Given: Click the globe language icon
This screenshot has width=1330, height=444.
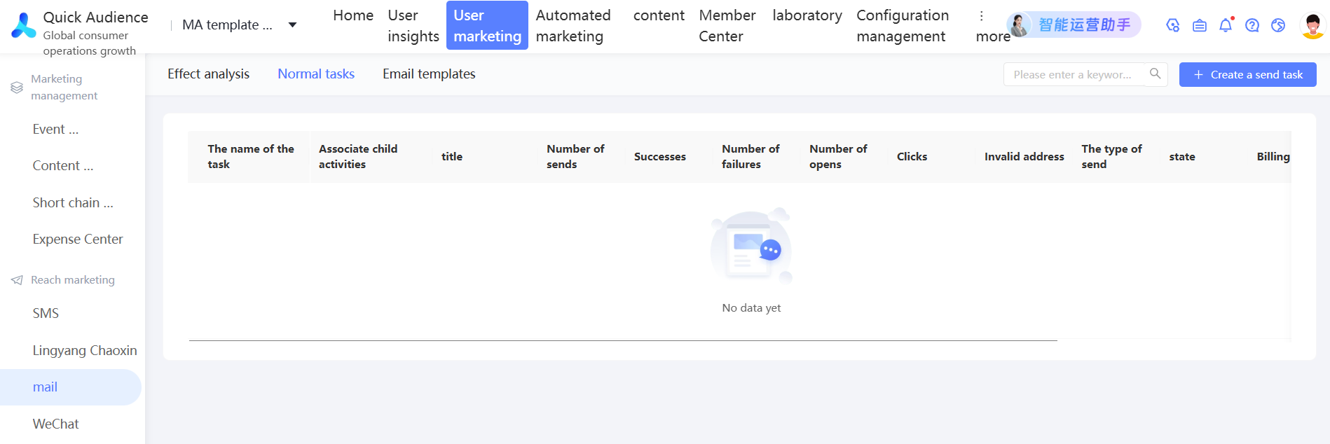Looking at the screenshot, I should point(1278,25).
